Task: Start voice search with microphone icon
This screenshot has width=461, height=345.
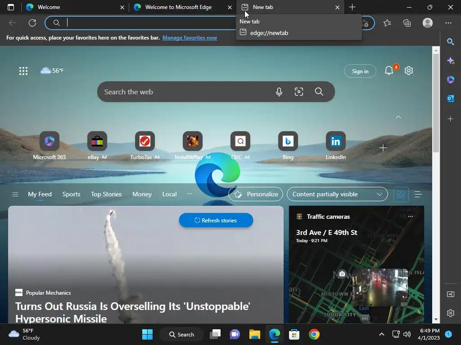Action: (279, 92)
